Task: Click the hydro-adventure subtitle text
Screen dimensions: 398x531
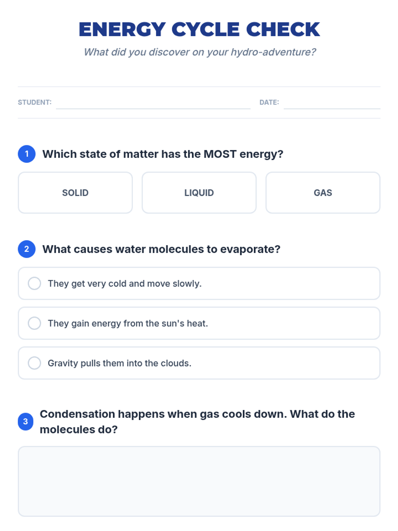Action: point(200,52)
